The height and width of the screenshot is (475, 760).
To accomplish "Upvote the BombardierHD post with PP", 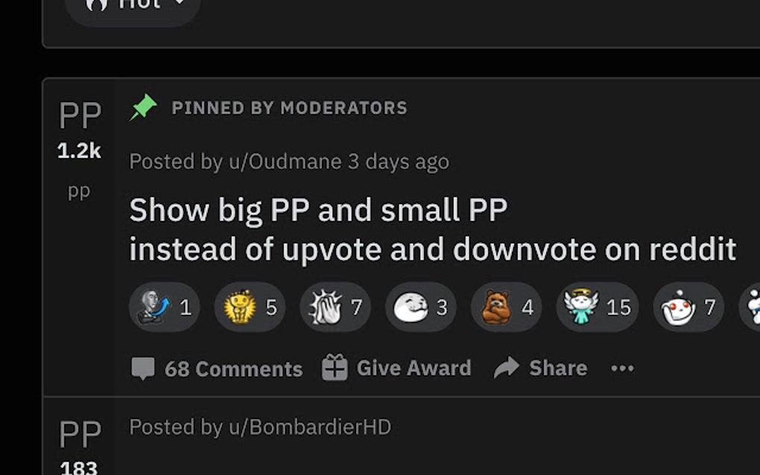I will pyautogui.click(x=80, y=434).
